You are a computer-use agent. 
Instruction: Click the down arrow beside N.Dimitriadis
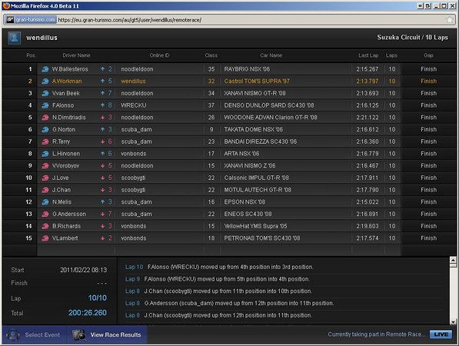pos(102,118)
